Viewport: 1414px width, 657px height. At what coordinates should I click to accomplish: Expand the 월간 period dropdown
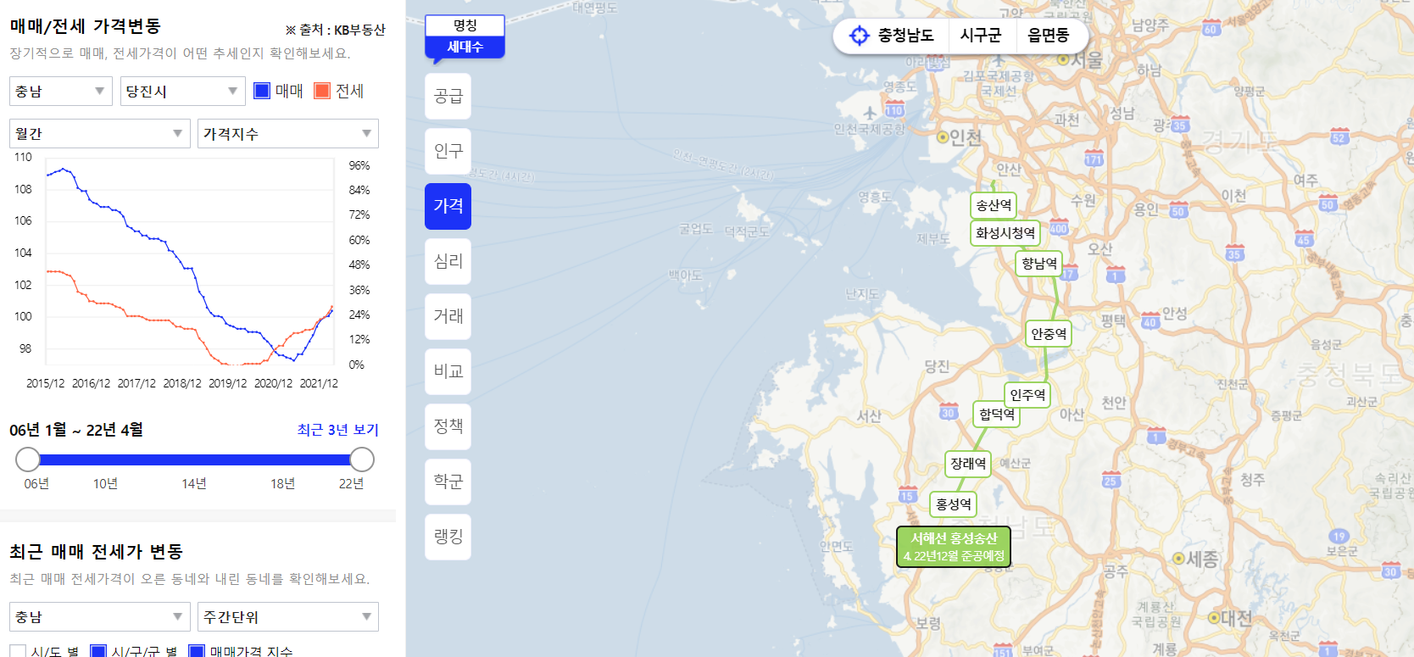[x=99, y=134]
